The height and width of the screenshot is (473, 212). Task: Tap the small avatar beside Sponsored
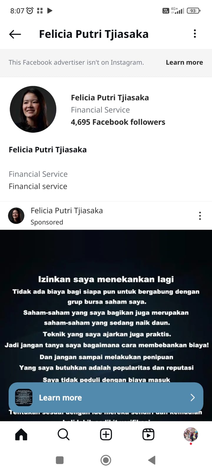16,216
